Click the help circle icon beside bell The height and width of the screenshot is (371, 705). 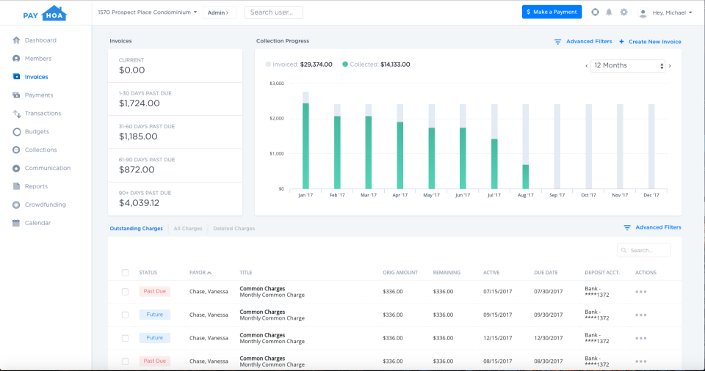tap(595, 12)
